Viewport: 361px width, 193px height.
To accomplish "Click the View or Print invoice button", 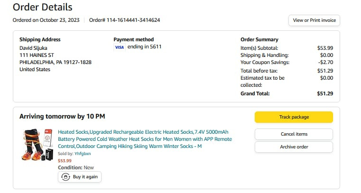I will pos(314,20).
